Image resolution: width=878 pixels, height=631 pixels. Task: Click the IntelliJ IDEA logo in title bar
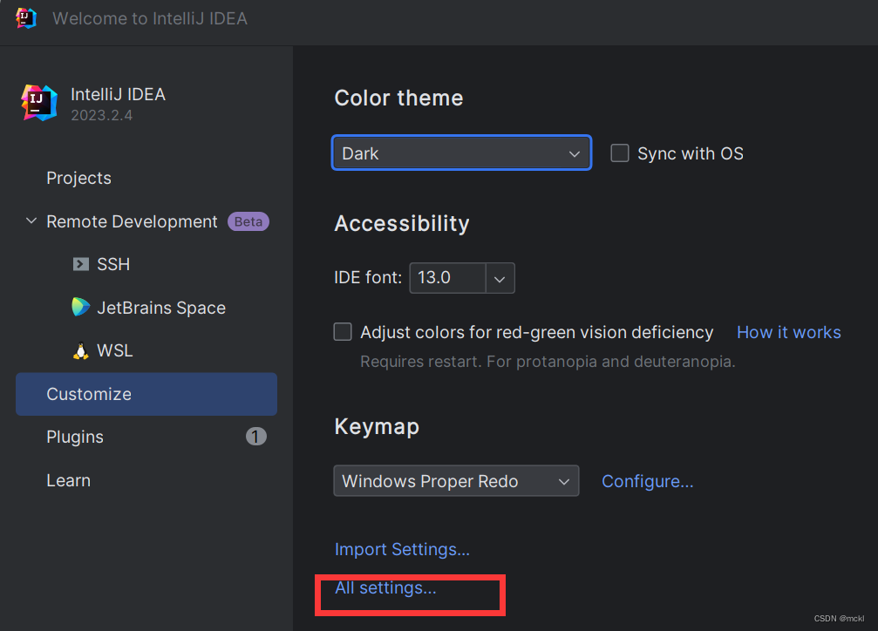(x=26, y=18)
